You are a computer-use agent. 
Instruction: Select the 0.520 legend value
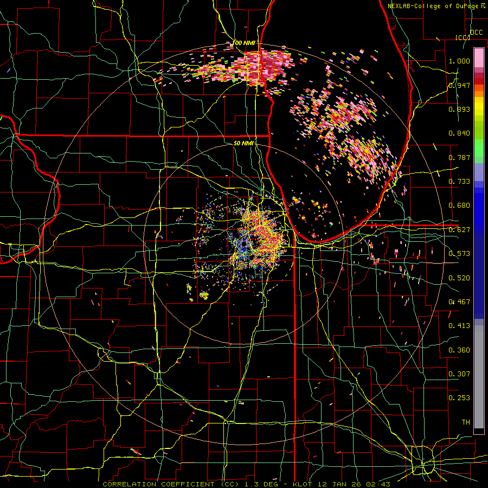[x=459, y=278]
